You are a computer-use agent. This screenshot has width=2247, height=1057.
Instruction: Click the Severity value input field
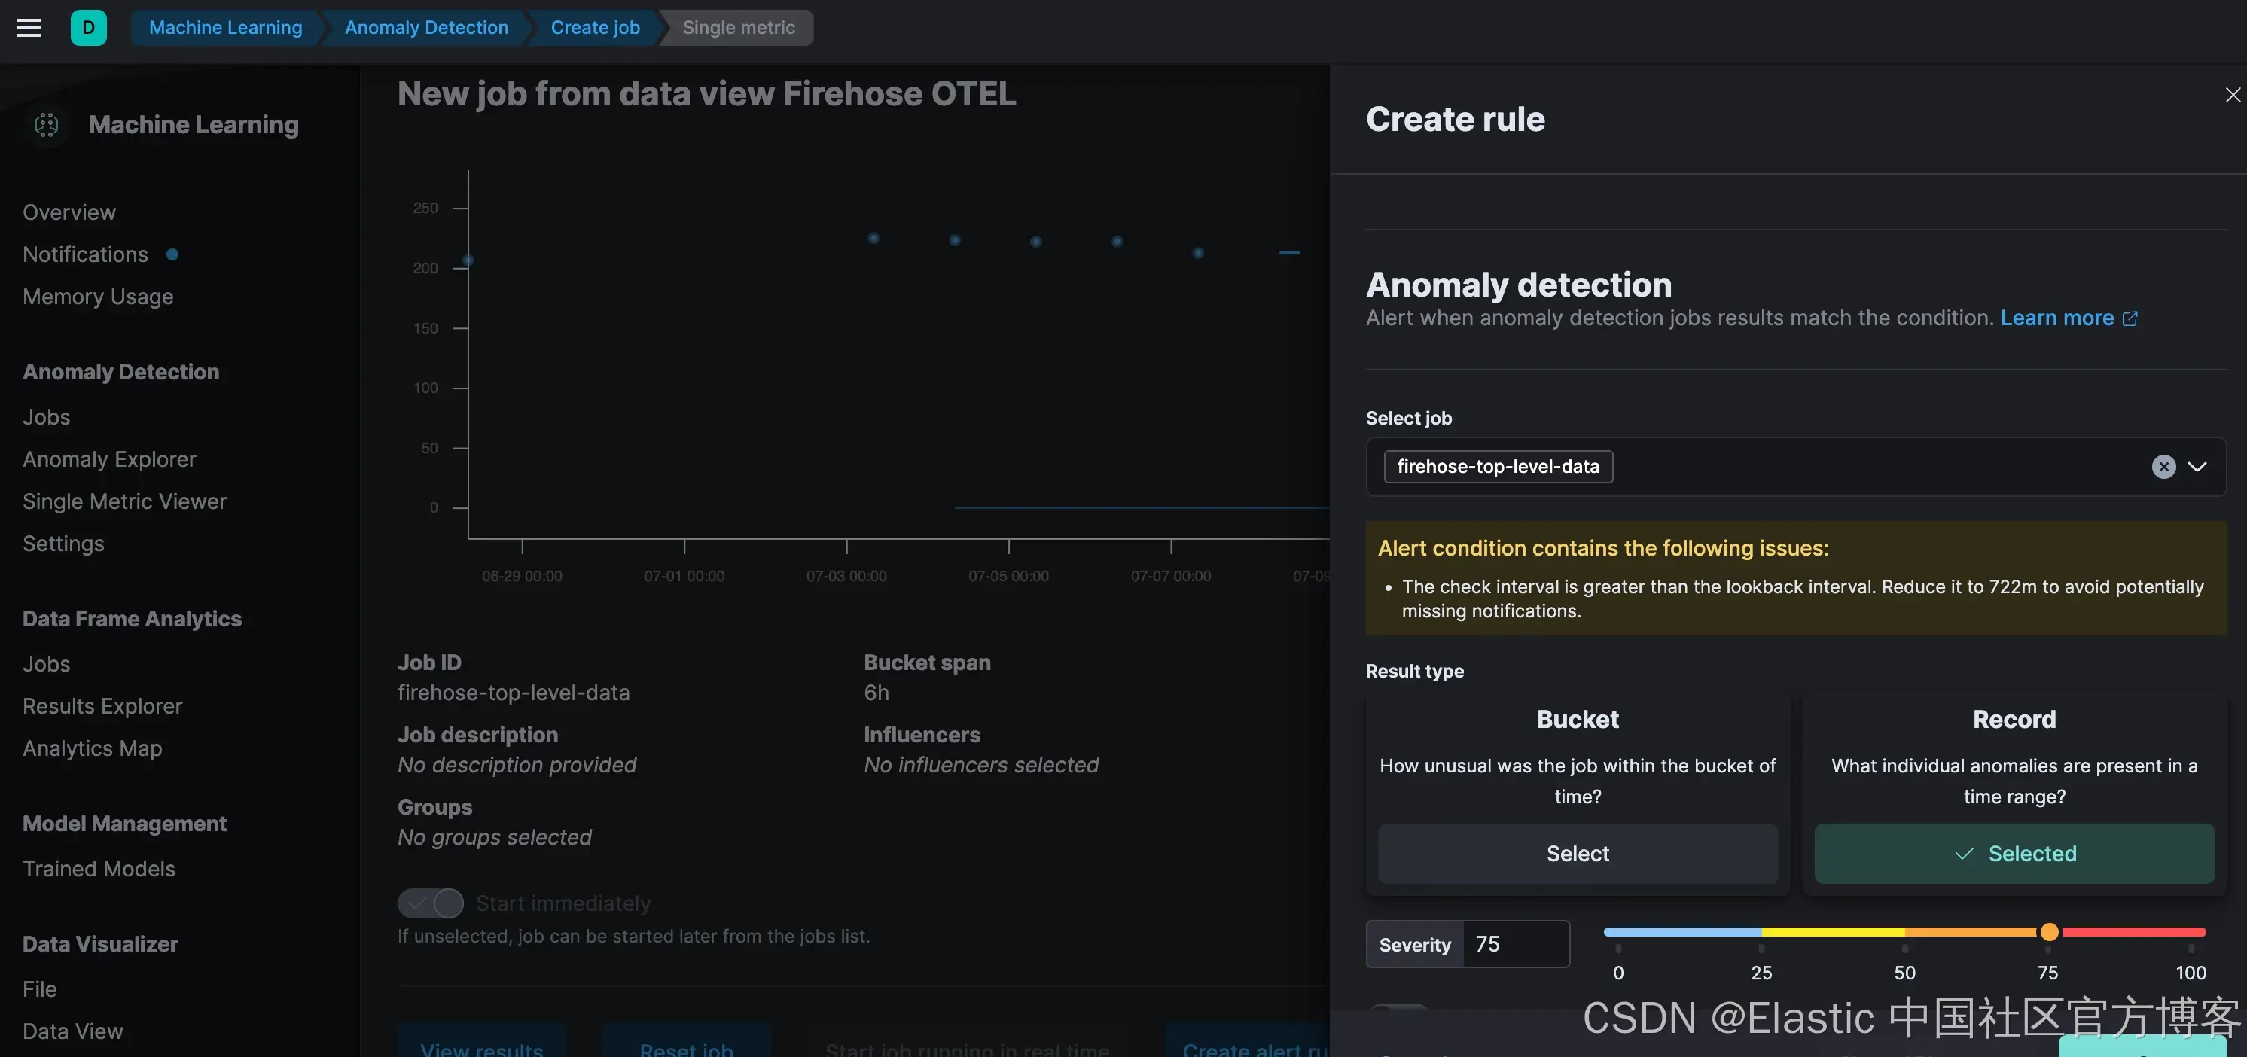pos(1515,945)
